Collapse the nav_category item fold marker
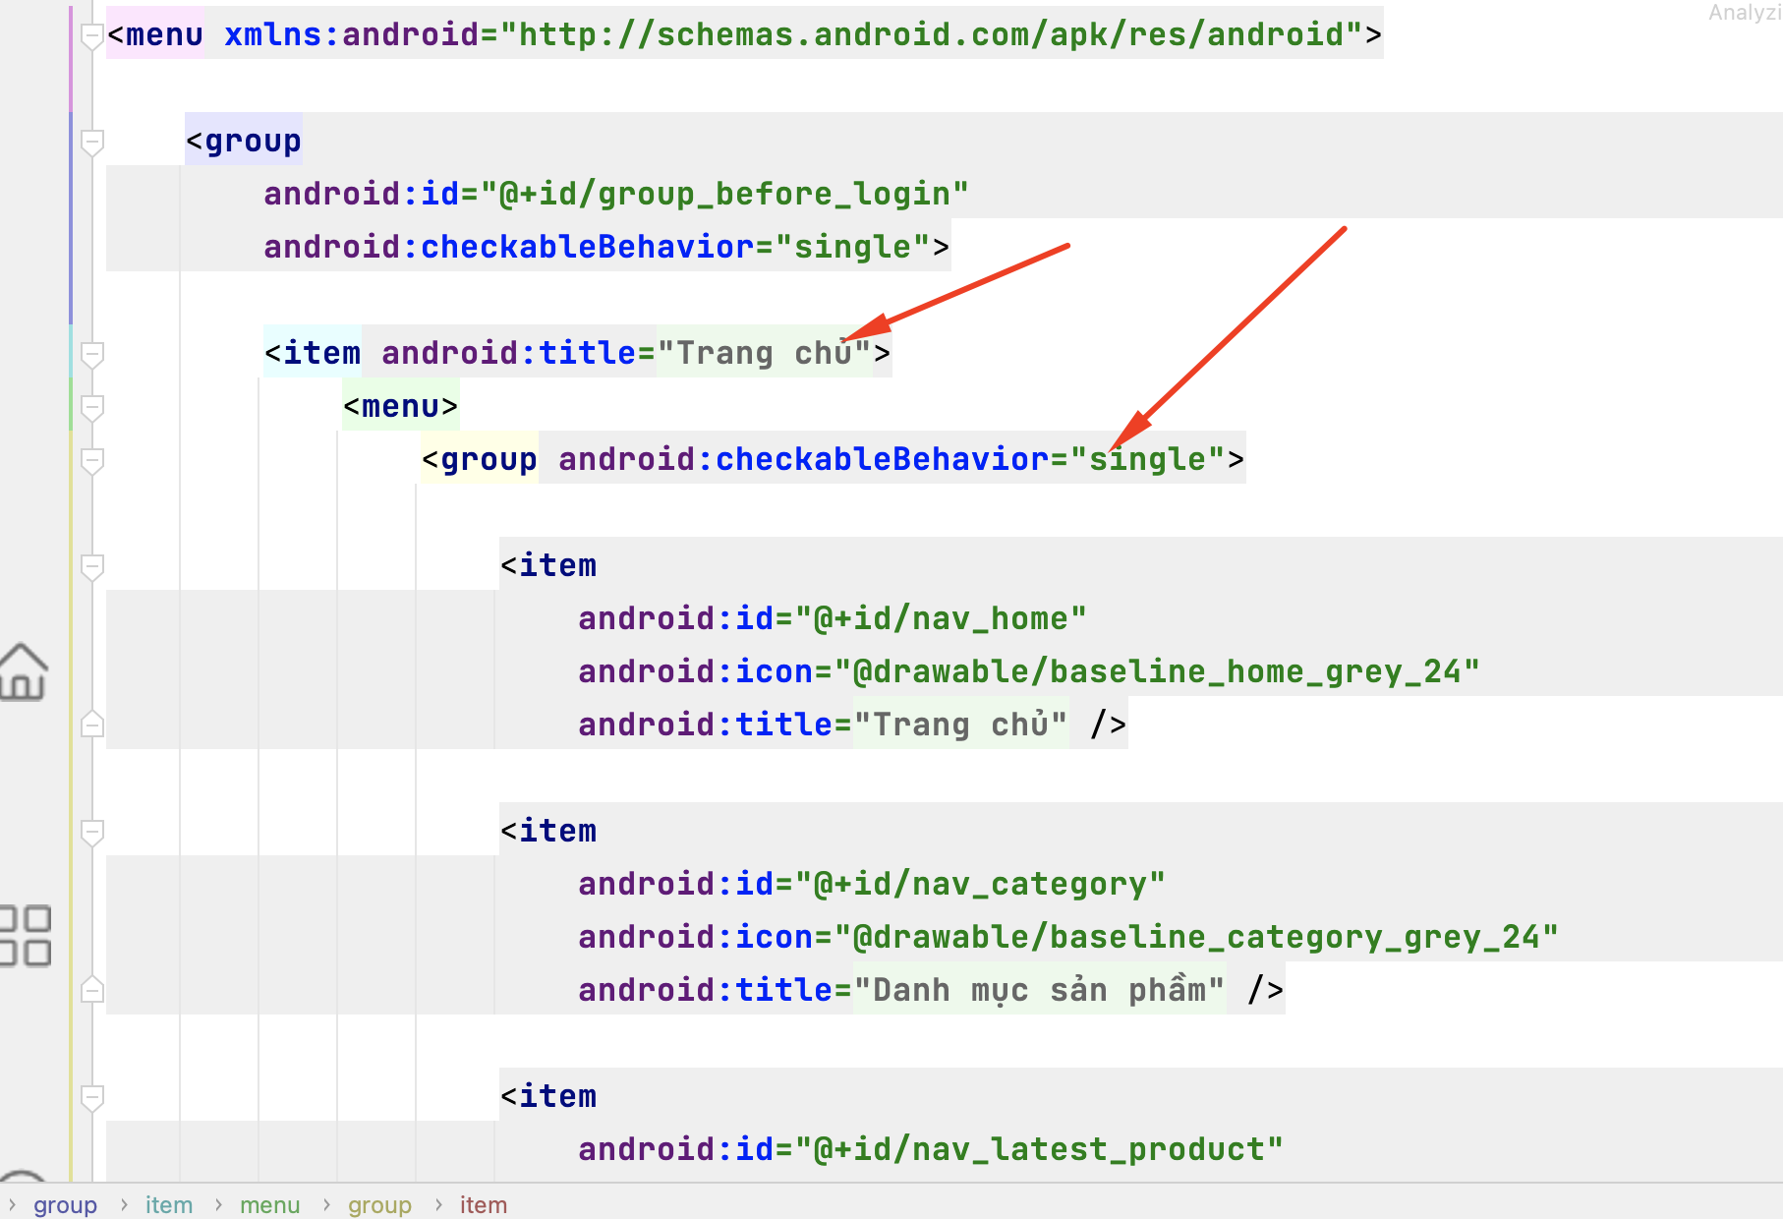The image size is (1783, 1219). (91, 833)
